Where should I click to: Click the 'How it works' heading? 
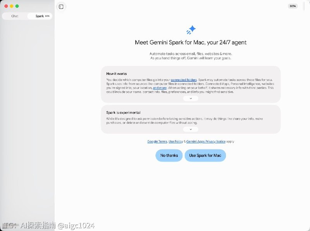pos(117,74)
